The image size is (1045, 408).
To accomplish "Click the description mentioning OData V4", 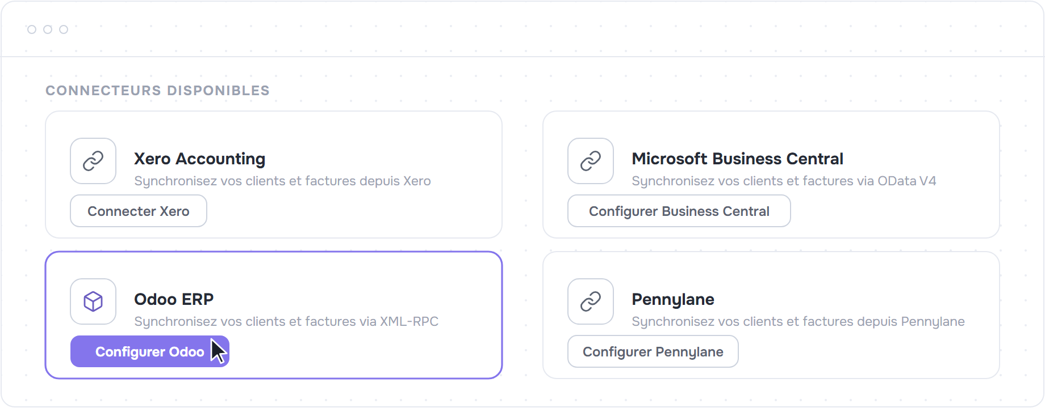I will [x=784, y=181].
